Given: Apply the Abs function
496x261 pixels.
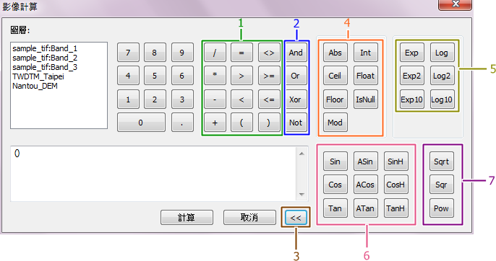Looking at the screenshot, I should click(x=335, y=53).
